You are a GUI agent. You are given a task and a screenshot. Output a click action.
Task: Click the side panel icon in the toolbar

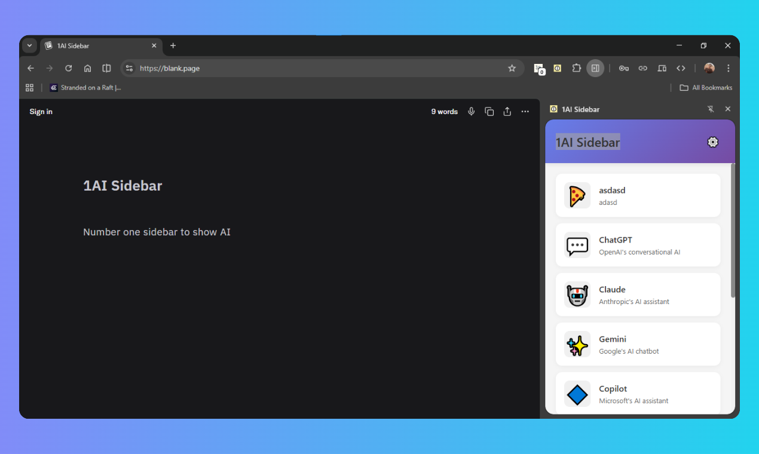(595, 68)
